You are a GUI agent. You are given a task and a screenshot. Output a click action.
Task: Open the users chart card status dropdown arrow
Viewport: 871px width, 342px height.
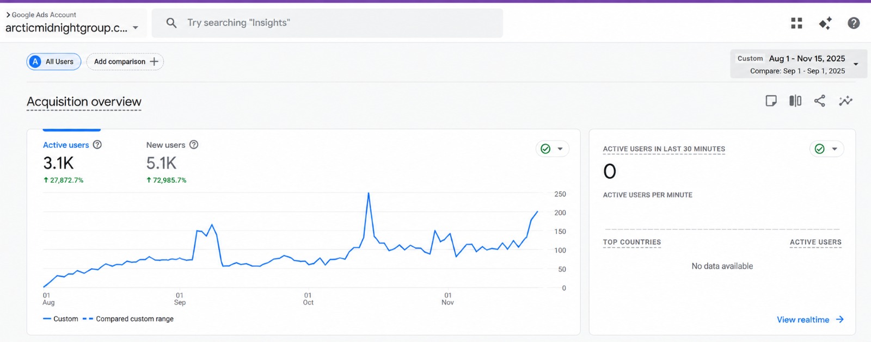coord(560,149)
